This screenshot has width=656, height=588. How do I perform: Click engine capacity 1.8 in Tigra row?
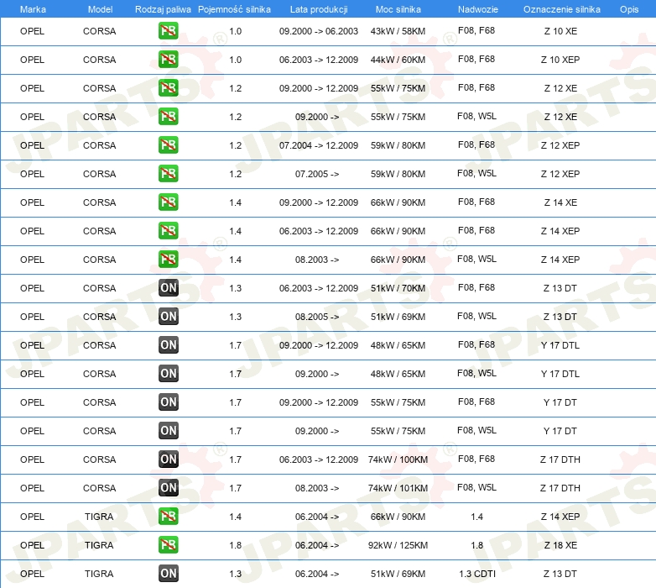(x=235, y=545)
